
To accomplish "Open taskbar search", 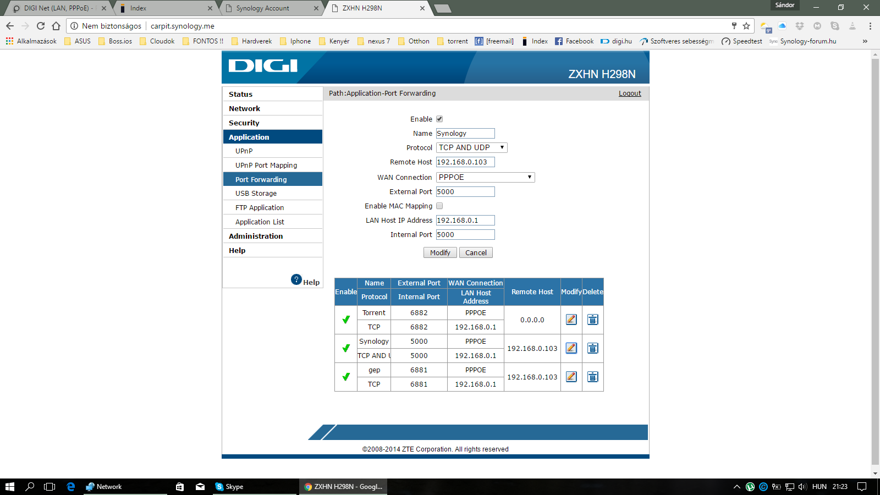I will [30, 487].
